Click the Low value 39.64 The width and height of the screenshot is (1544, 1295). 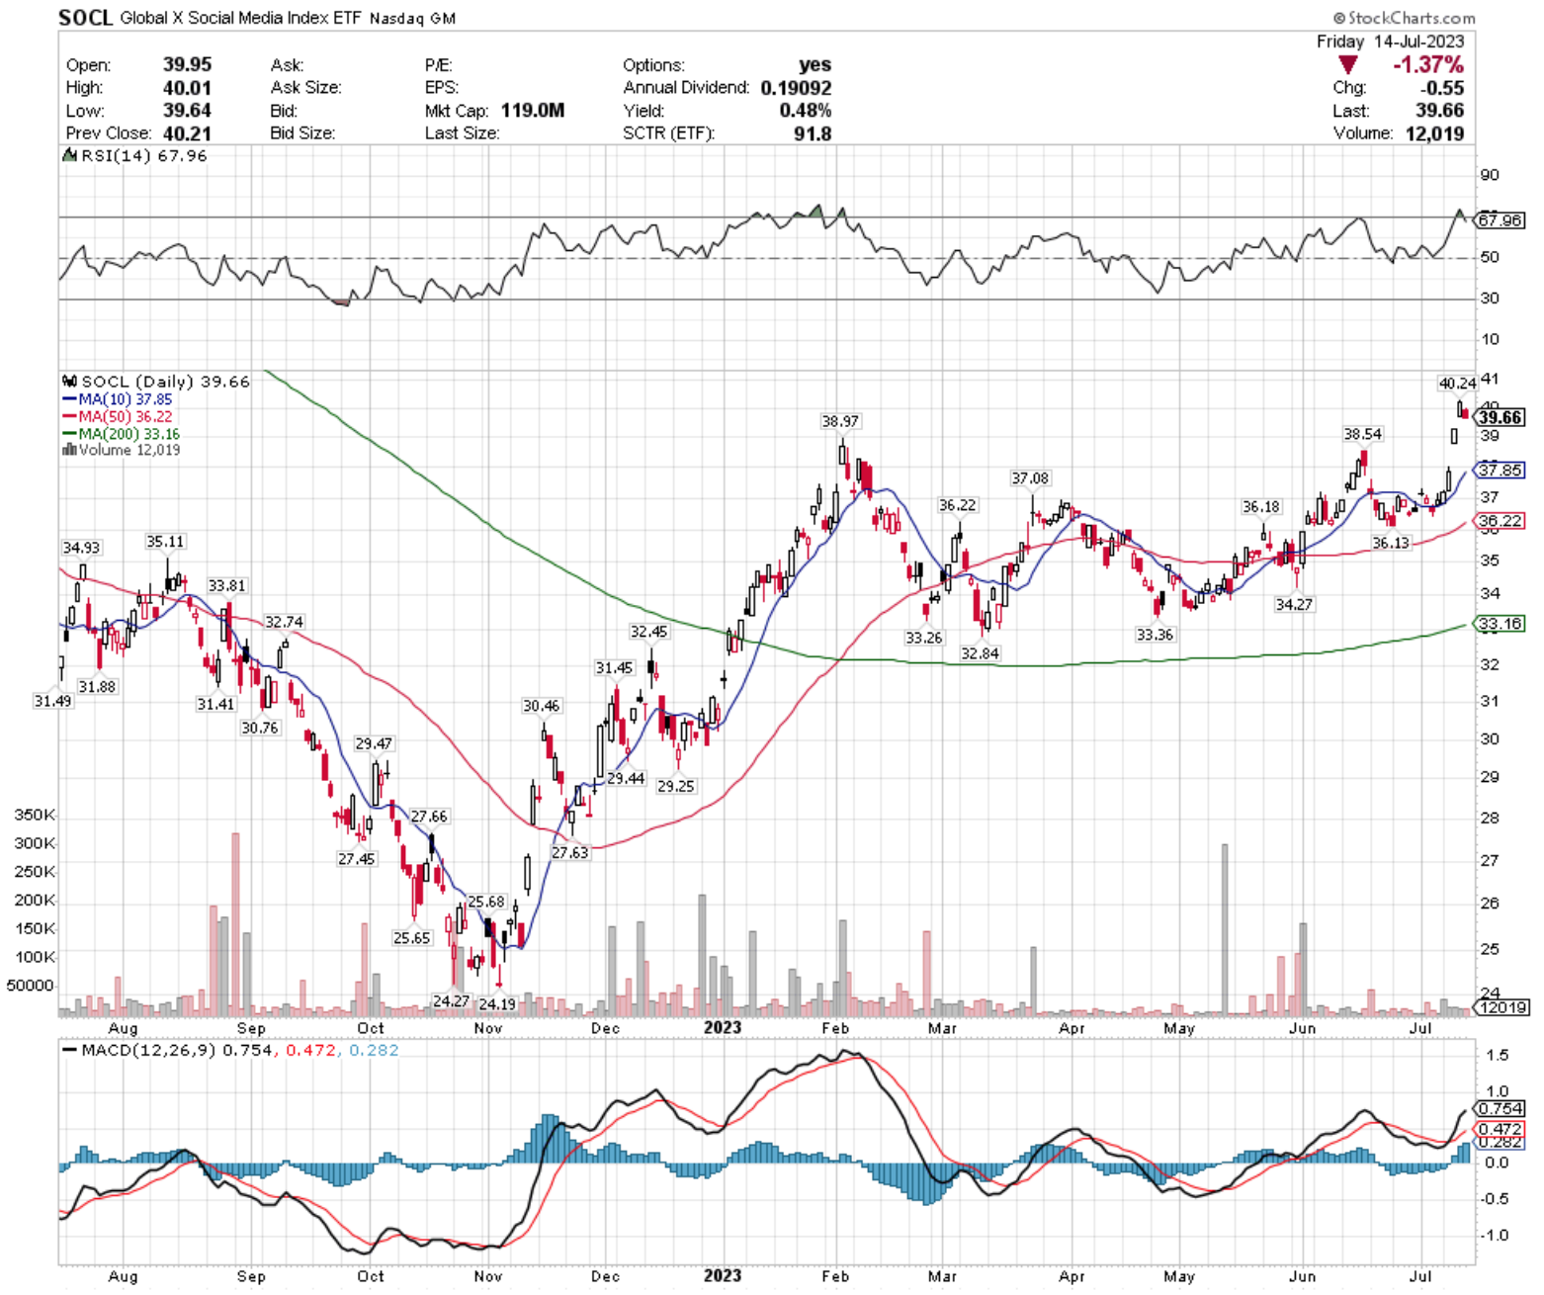coord(188,110)
